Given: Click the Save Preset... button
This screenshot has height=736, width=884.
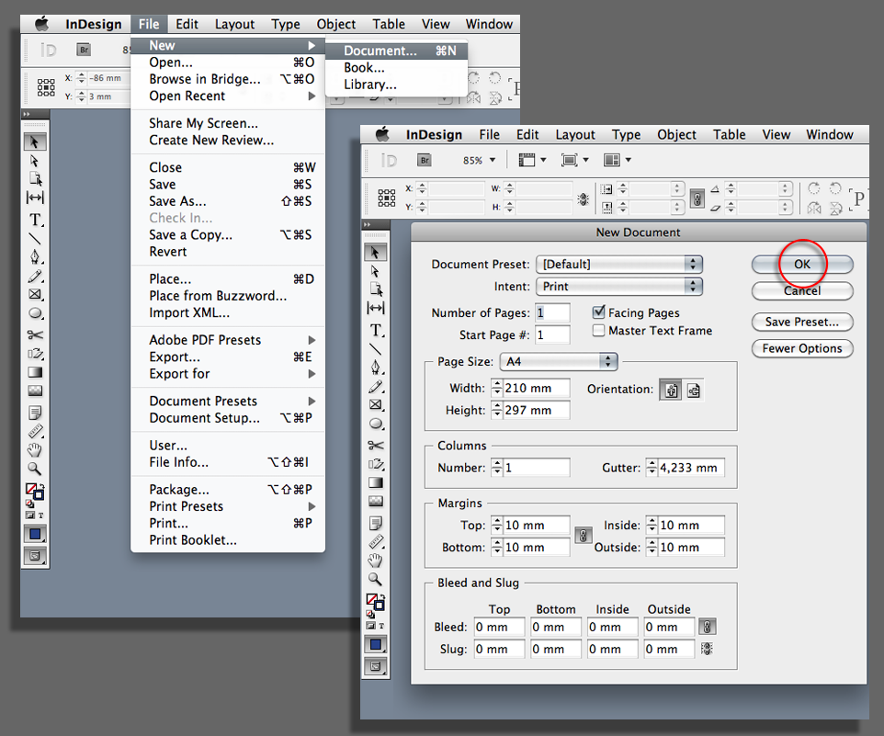Looking at the screenshot, I should point(802,322).
